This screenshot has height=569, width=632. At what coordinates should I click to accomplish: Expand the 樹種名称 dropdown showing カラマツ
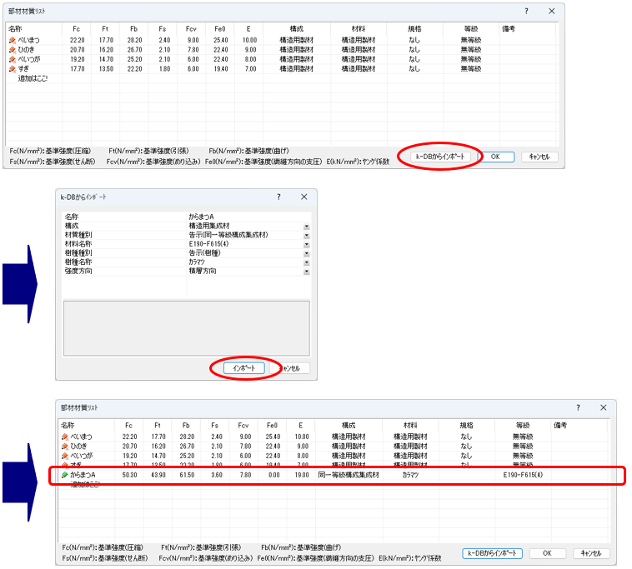(306, 262)
